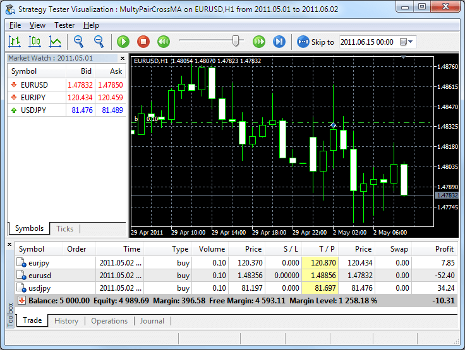The height and width of the screenshot is (350, 465).
Task: Click the USDJPY up arrow icon
Action: point(14,110)
